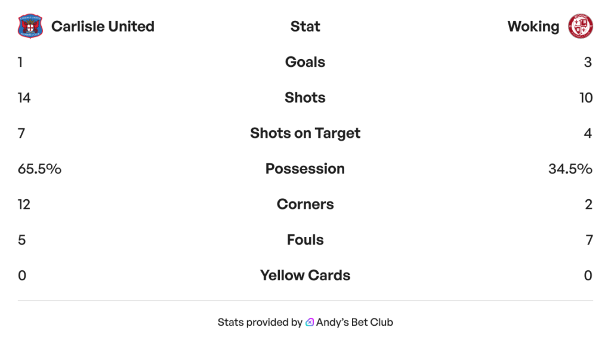Select the Yellow Cards stat label
Image resolution: width=611 pixels, height=343 pixels.
click(x=305, y=276)
